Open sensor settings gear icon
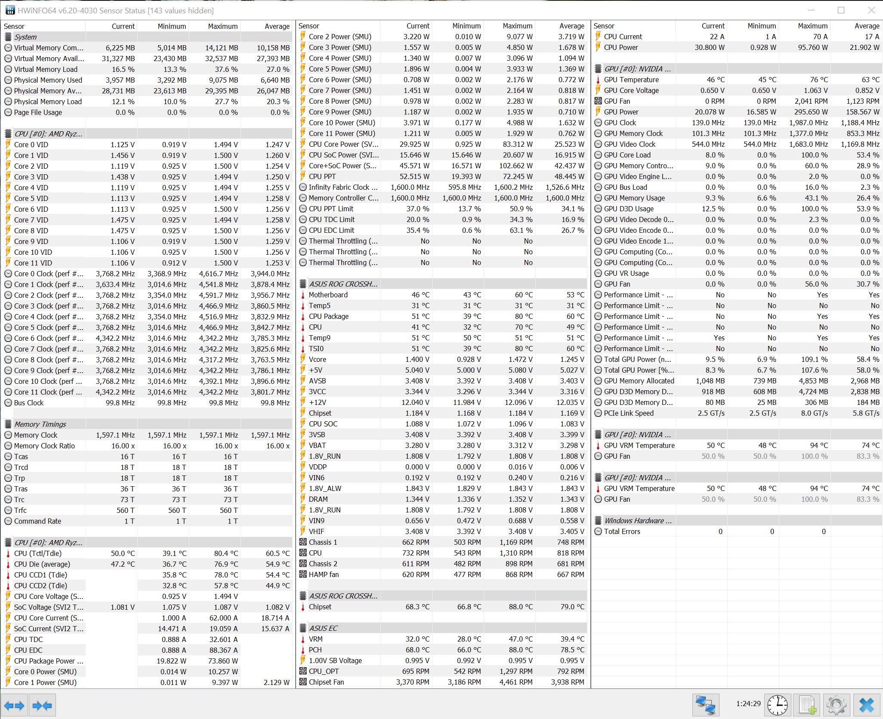Image resolution: width=883 pixels, height=719 pixels. pyautogui.click(x=836, y=706)
